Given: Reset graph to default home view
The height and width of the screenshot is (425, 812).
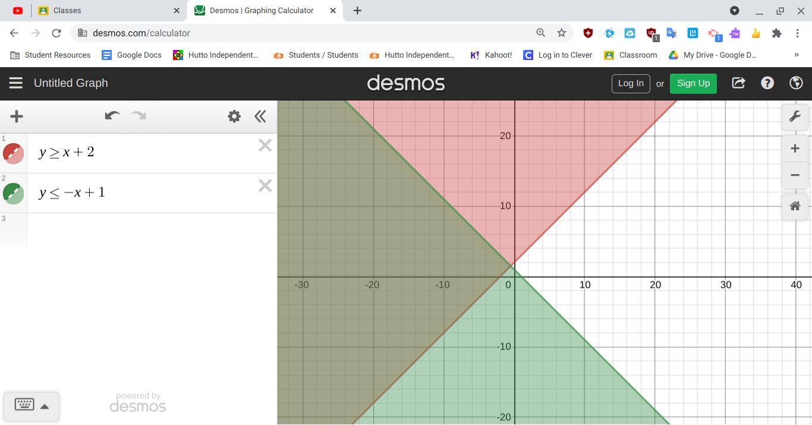Looking at the screenshot, I should pos(795,206).
